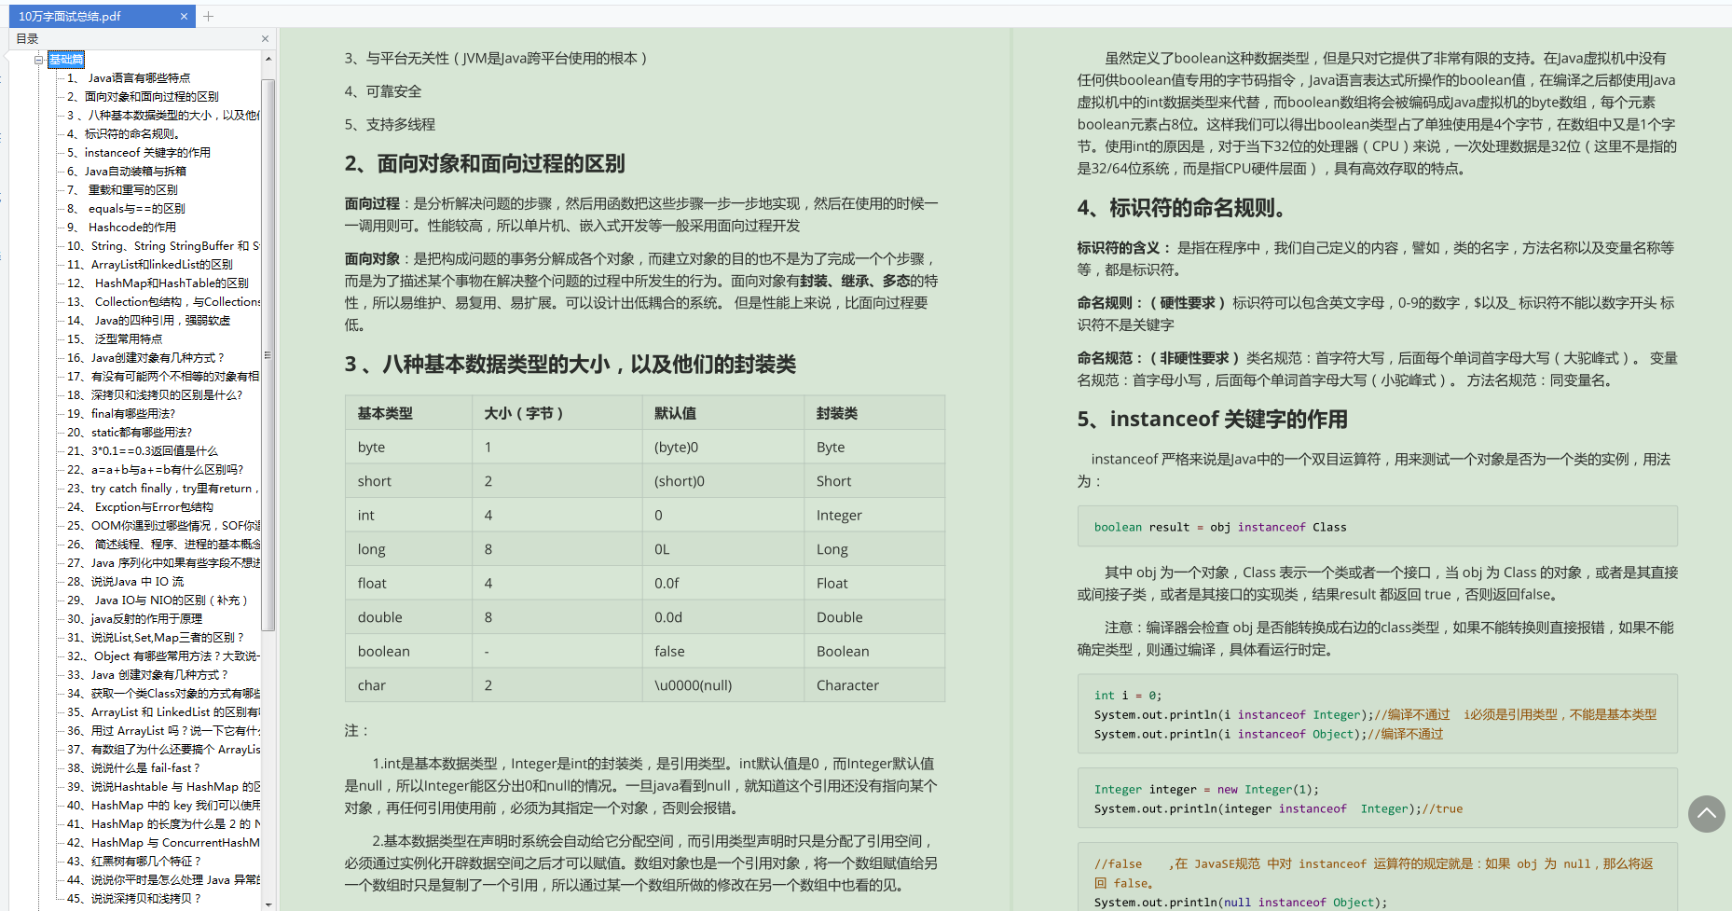Open outline item 32、Object 有哪些常用方法
The image size is (1732, 911).
163,656
